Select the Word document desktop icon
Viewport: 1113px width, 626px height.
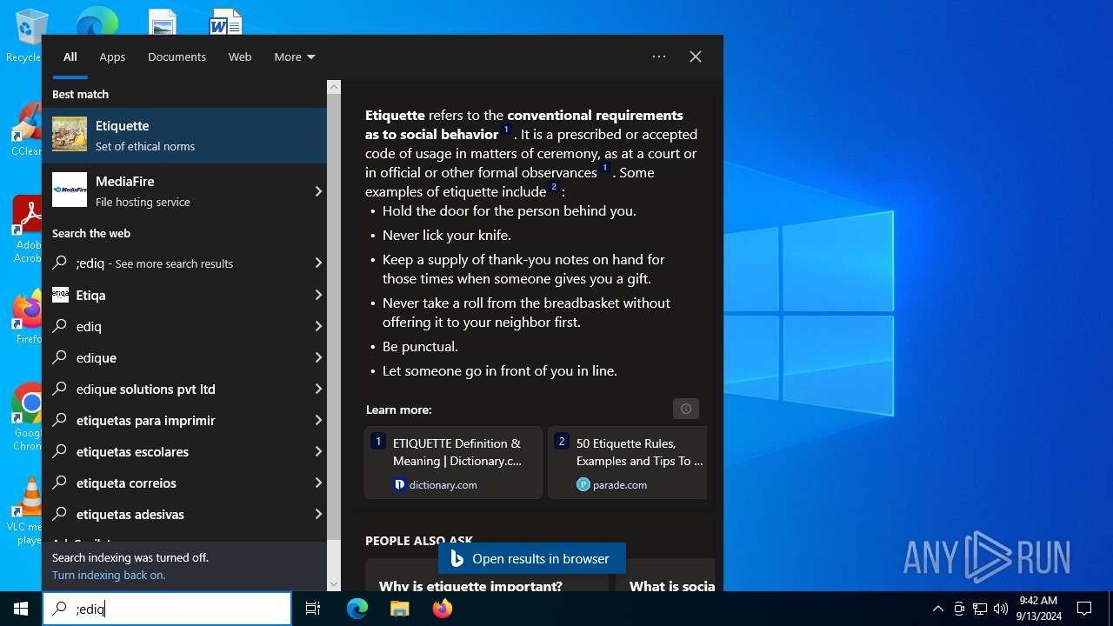click(226, 22)
